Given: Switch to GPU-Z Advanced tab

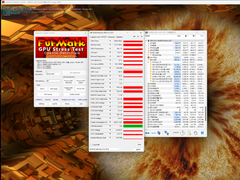Looking at the screenshot, I should (x=111, y=37).
